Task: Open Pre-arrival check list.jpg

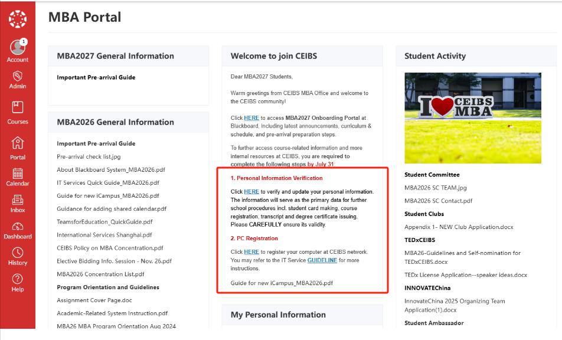Action: tap(89, 156)
